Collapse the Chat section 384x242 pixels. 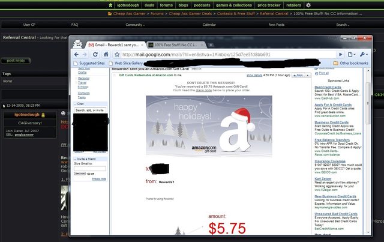point(75,104)
